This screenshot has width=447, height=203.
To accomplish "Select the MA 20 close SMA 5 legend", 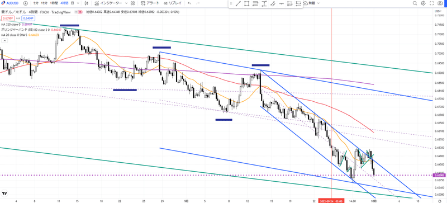I will [x=15, y=35].
